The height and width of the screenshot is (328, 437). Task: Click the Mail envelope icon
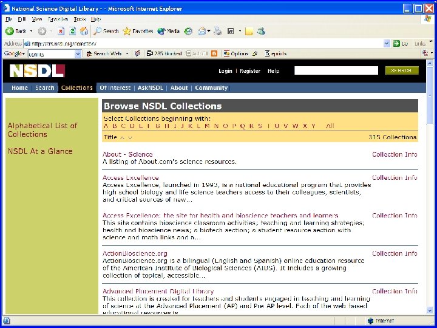tap(202, 31)
